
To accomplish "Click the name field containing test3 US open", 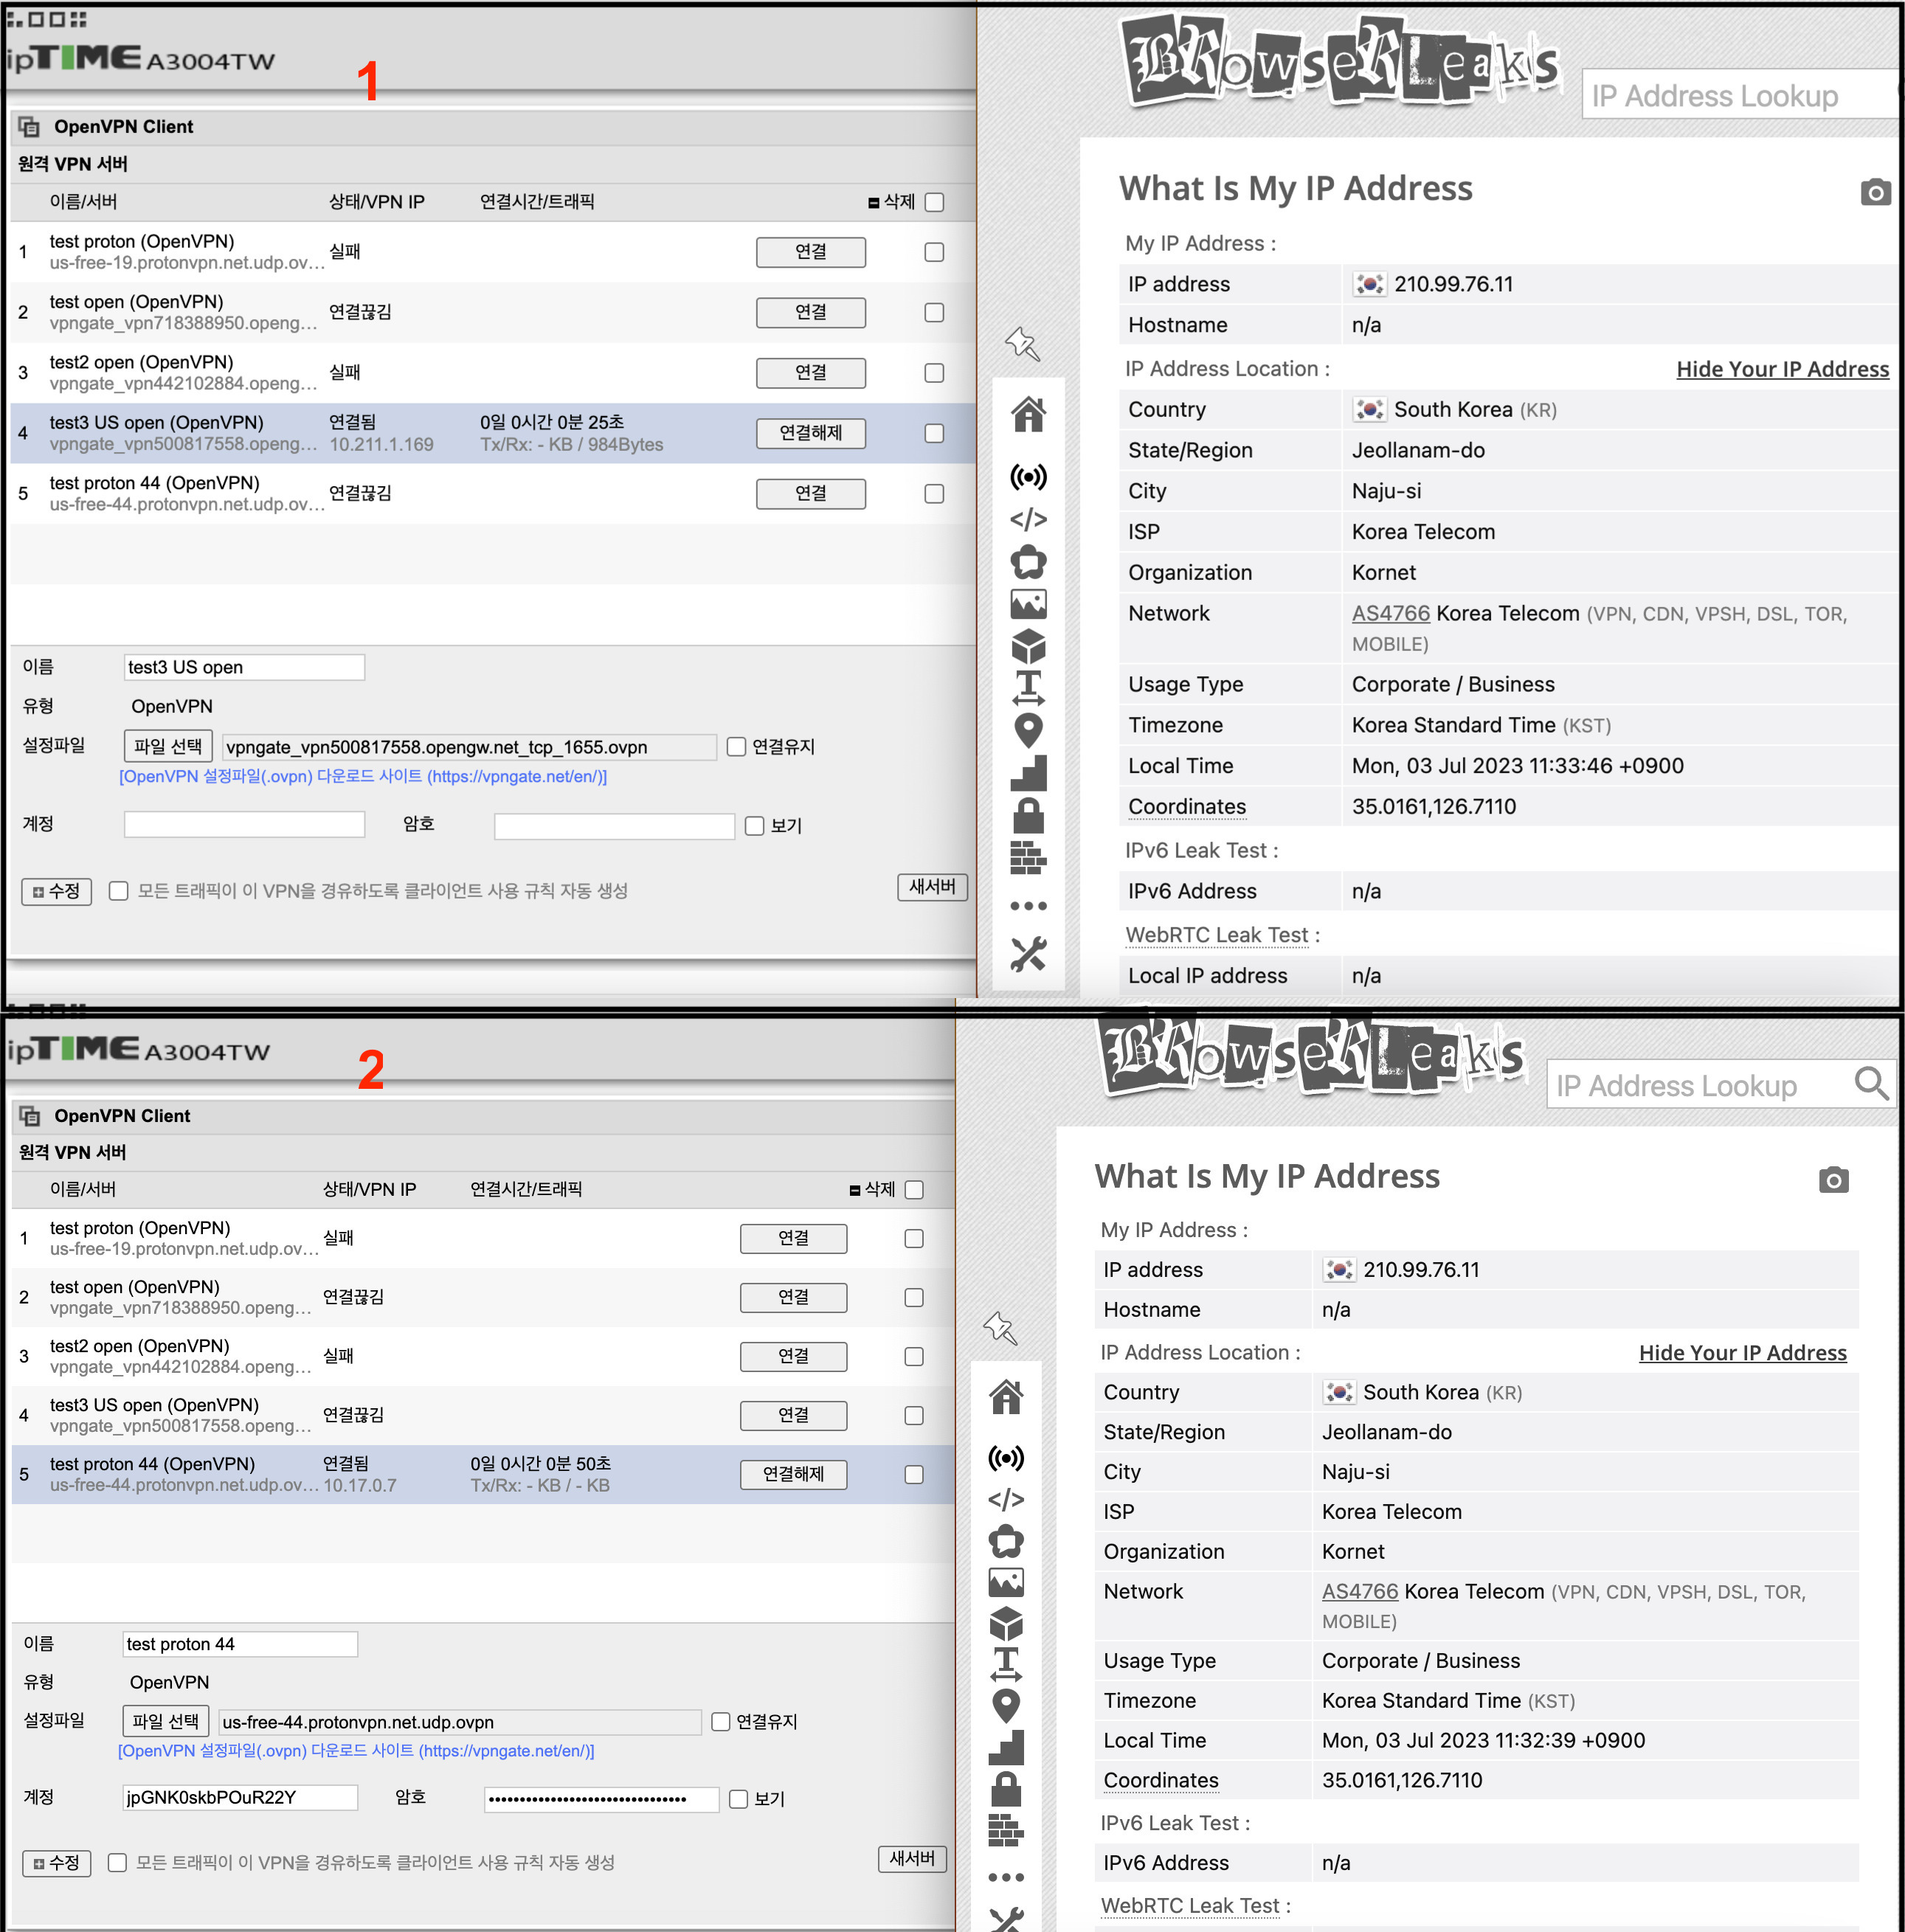I will [244, 667].
